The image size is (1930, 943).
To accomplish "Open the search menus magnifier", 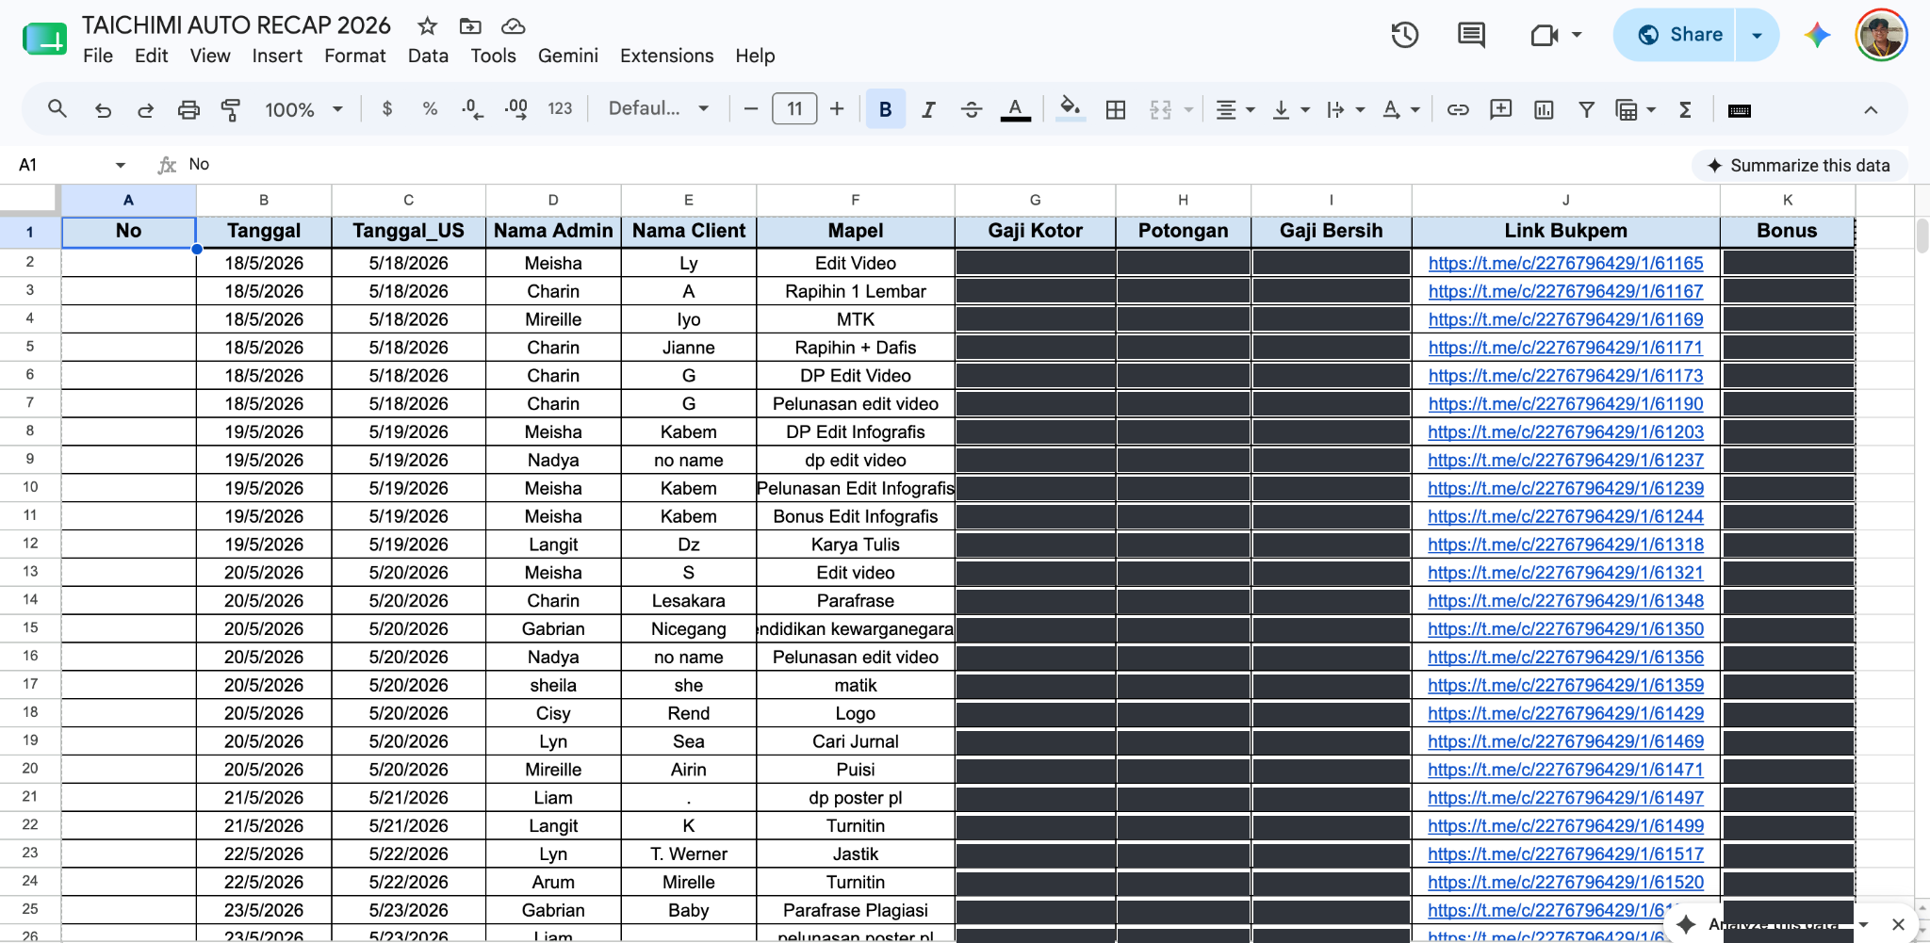I will [57, 109].
